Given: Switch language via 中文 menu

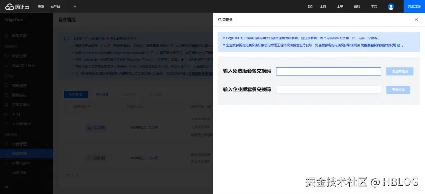Looking at the screenshot, I should point(374,7).
